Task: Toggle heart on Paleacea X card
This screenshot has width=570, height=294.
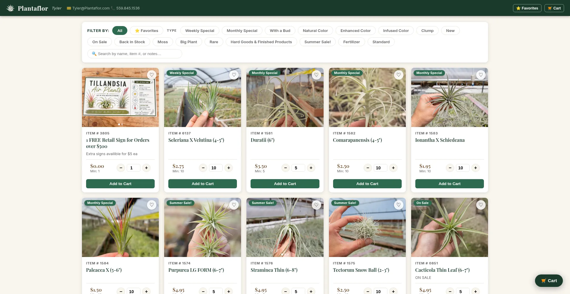Action: (x=152, y=205)
